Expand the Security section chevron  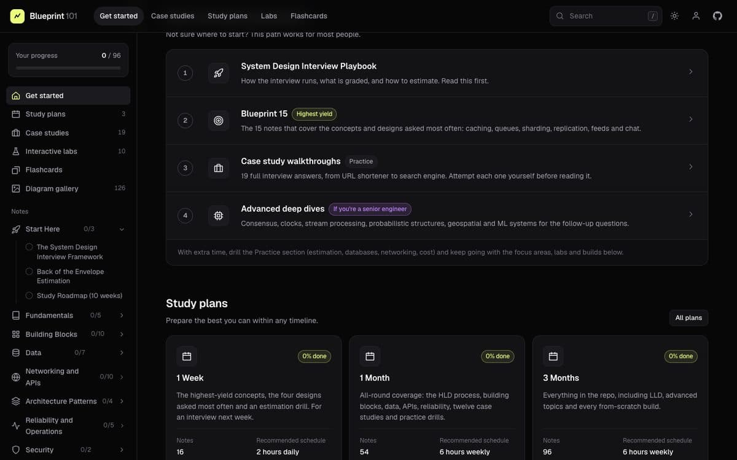[122, 450]
